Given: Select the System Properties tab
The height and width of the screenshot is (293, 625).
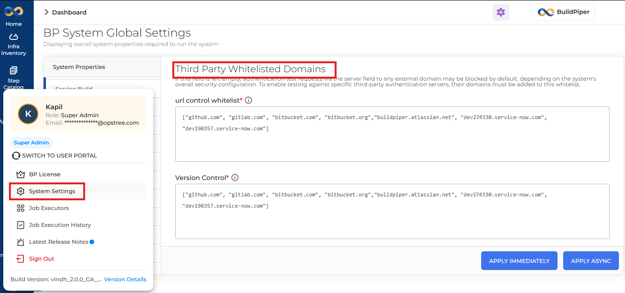Looking at the screenshot, I should pyautogui.click(x=80, y=67).
